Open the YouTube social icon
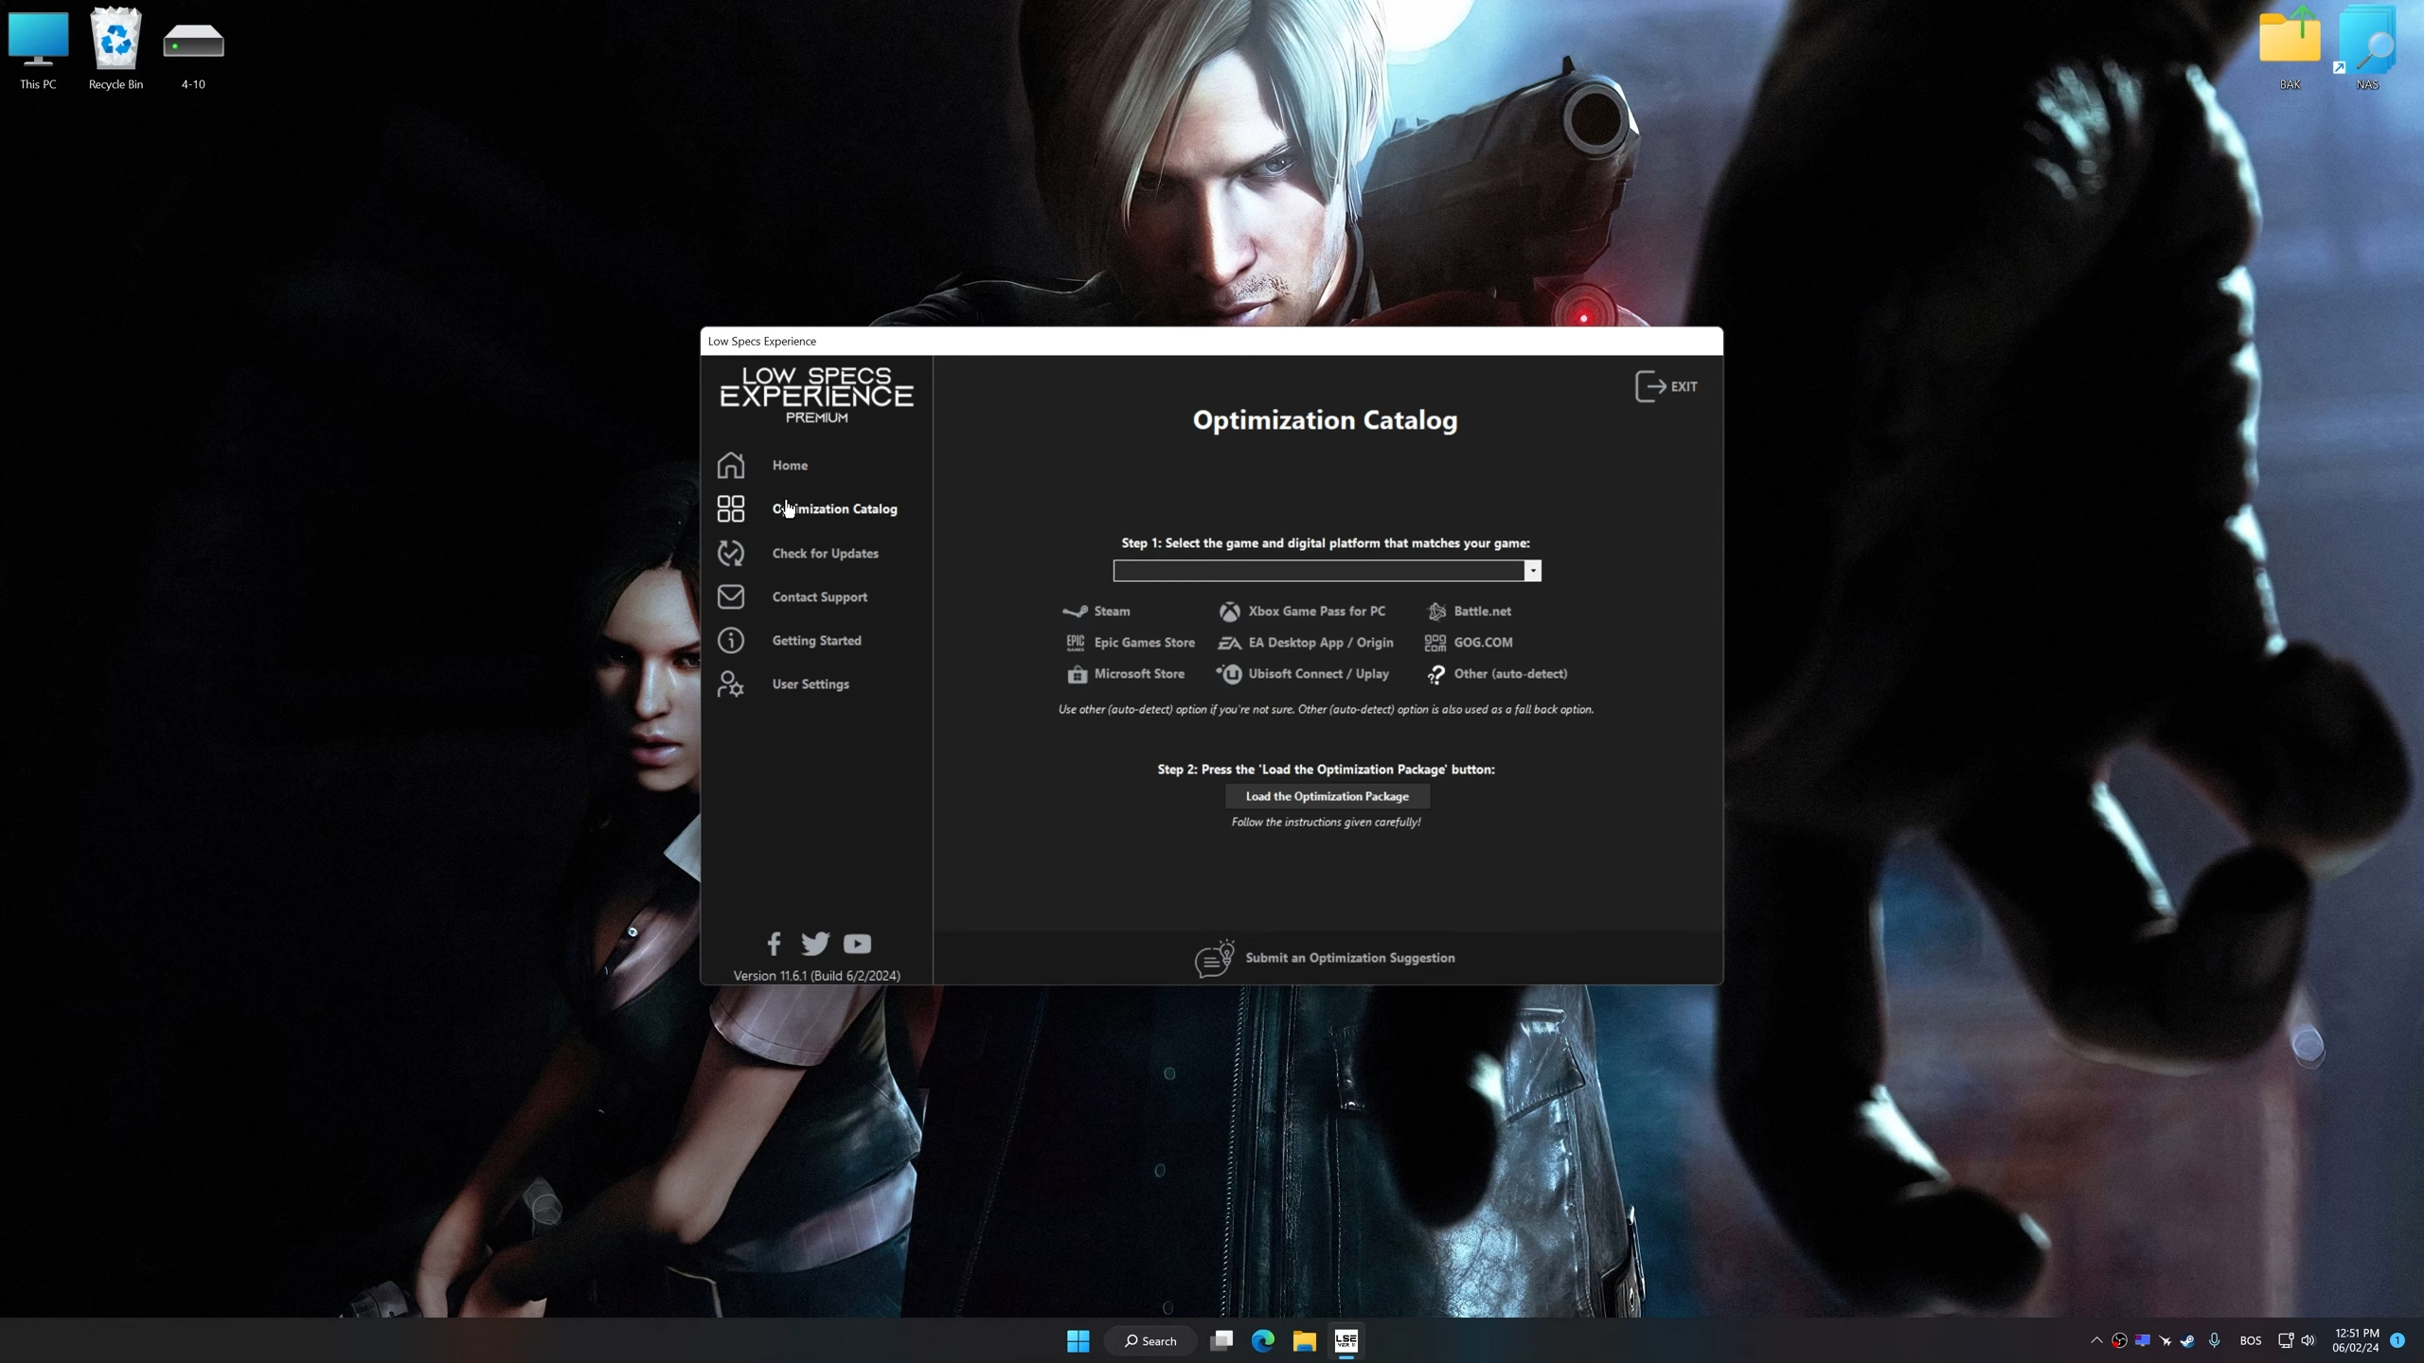 pos(857,944)
